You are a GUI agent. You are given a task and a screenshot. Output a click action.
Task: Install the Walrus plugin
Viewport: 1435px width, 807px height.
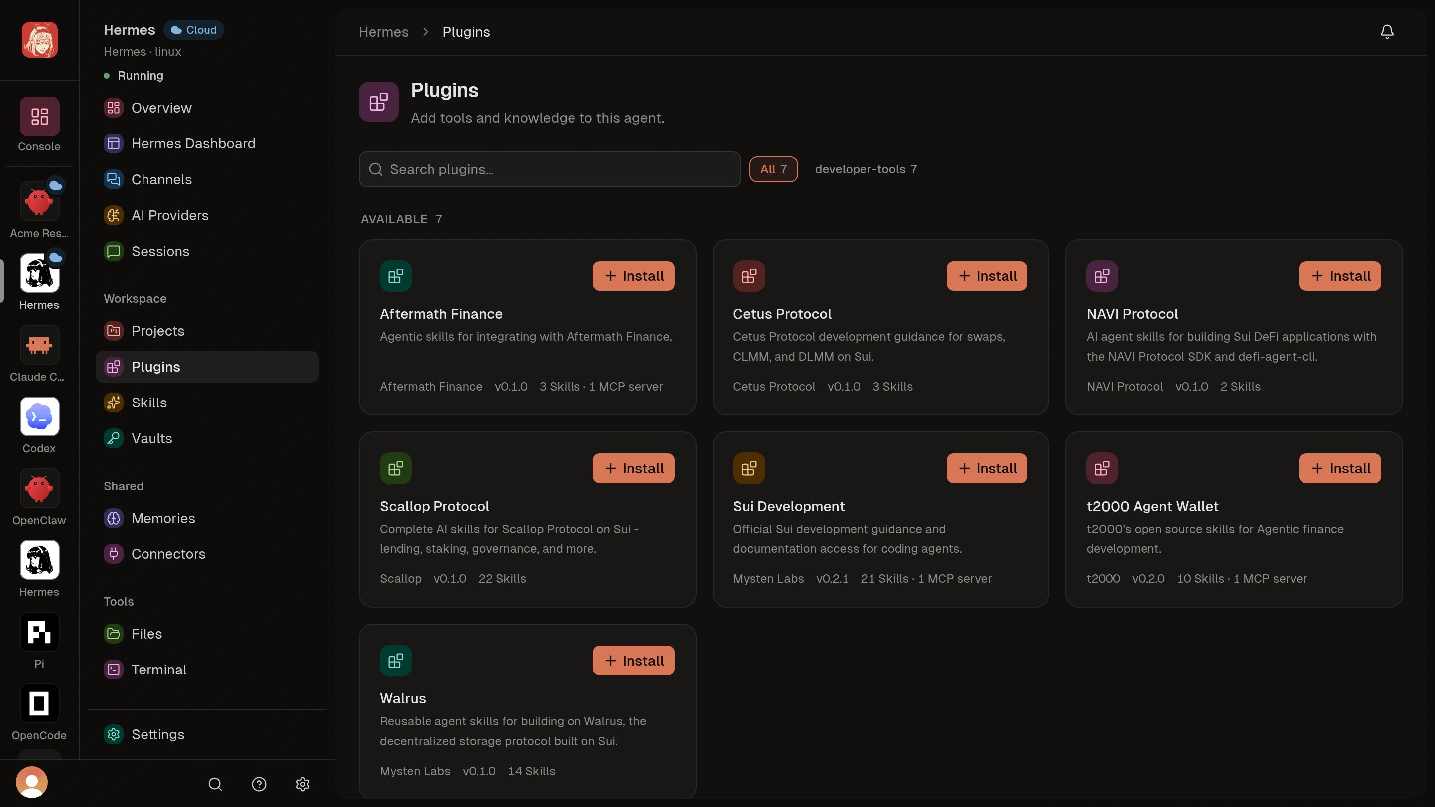pos(633,661)
